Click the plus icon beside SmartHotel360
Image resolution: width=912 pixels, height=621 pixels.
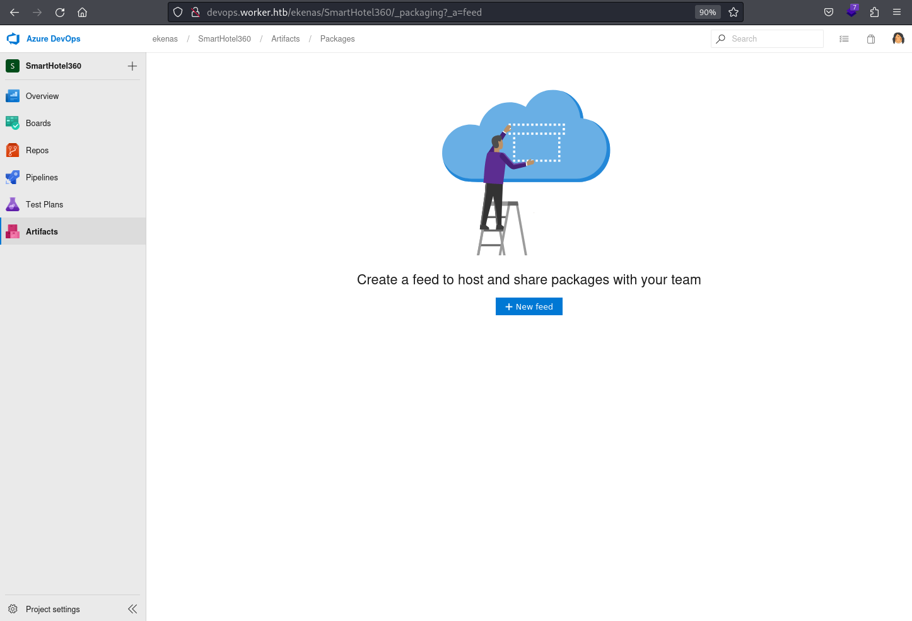[132, 66]
